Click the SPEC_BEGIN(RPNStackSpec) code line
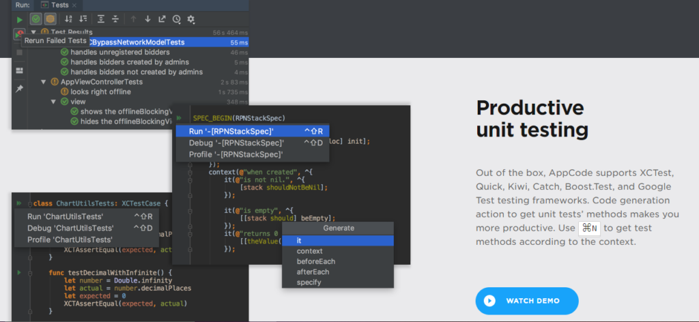This screenshot has height=322, width=699. click(x=239, y=118)
